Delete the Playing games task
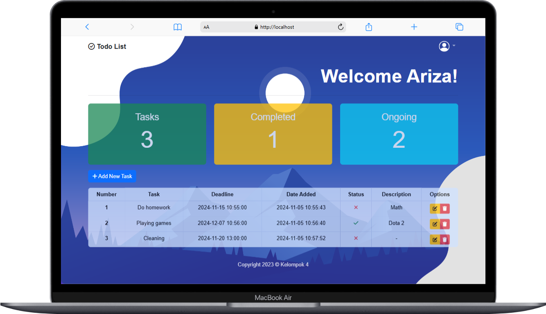The height and width of the screenshot is (314, 546). click(x=445, y=224)
